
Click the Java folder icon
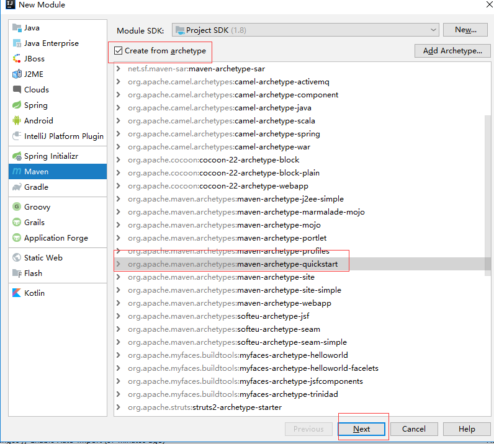[x=17, y=28]
